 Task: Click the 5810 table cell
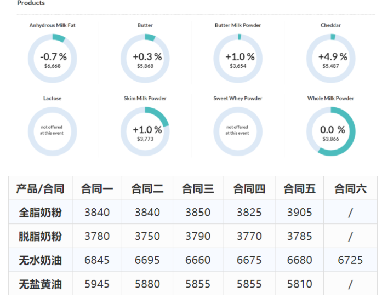pyautogui.click(x=300, y=284)
